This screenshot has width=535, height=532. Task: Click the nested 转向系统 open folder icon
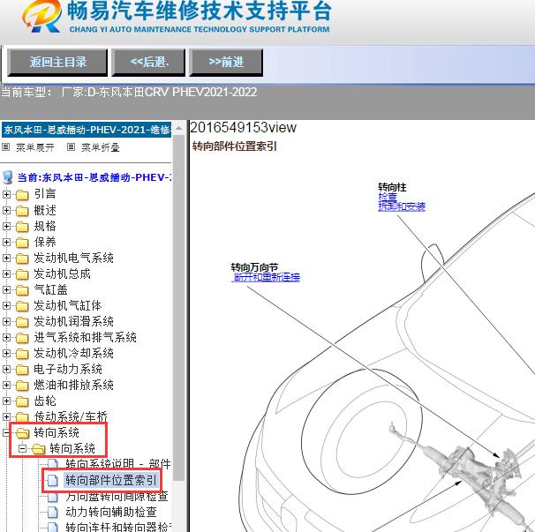39,449
